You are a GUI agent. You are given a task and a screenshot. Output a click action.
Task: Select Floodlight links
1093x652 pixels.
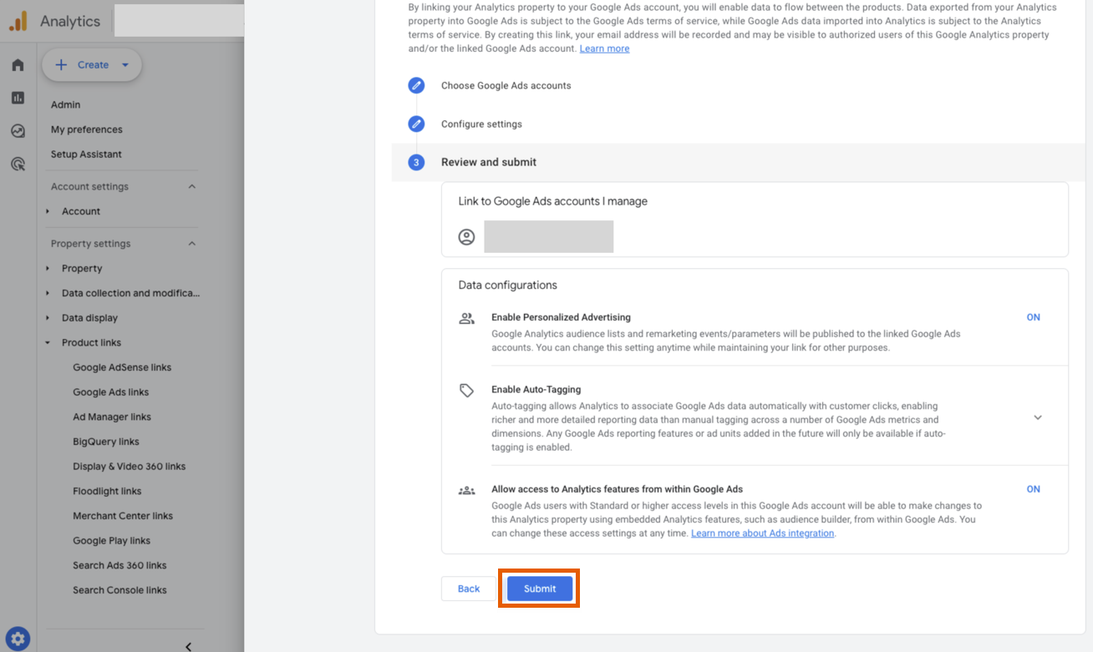click(107, 491)
